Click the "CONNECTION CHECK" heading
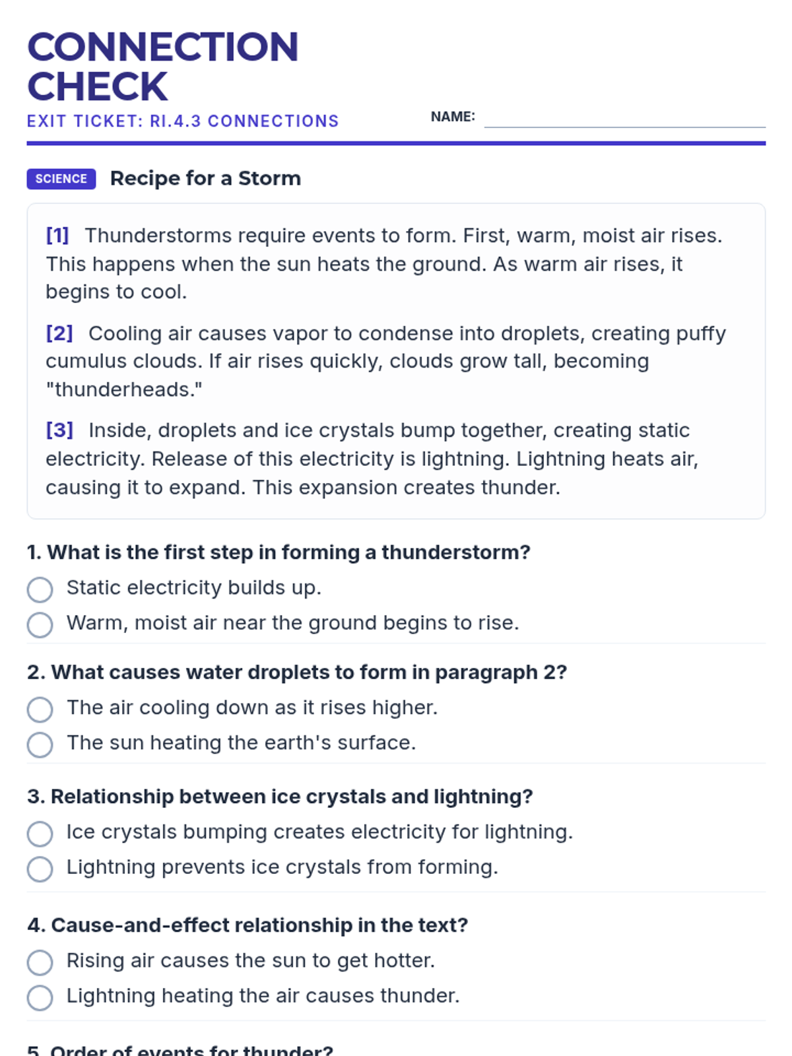 point(163,66)
